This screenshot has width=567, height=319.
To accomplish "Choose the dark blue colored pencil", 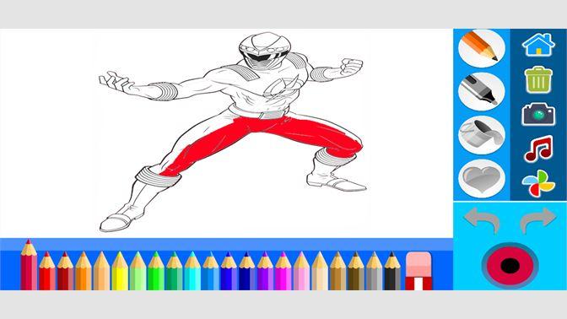I will pos(246,271).
